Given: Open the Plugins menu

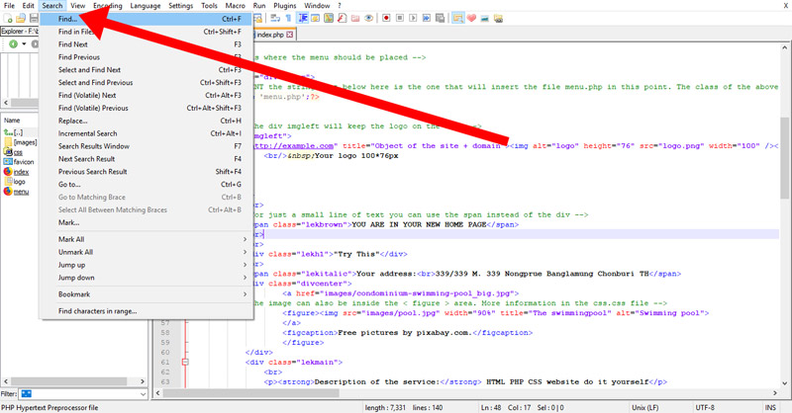Looking at the screenshot, I should tap(285, 6).
